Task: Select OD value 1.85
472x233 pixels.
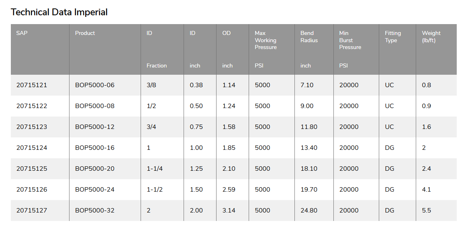Action: point(229,148)
